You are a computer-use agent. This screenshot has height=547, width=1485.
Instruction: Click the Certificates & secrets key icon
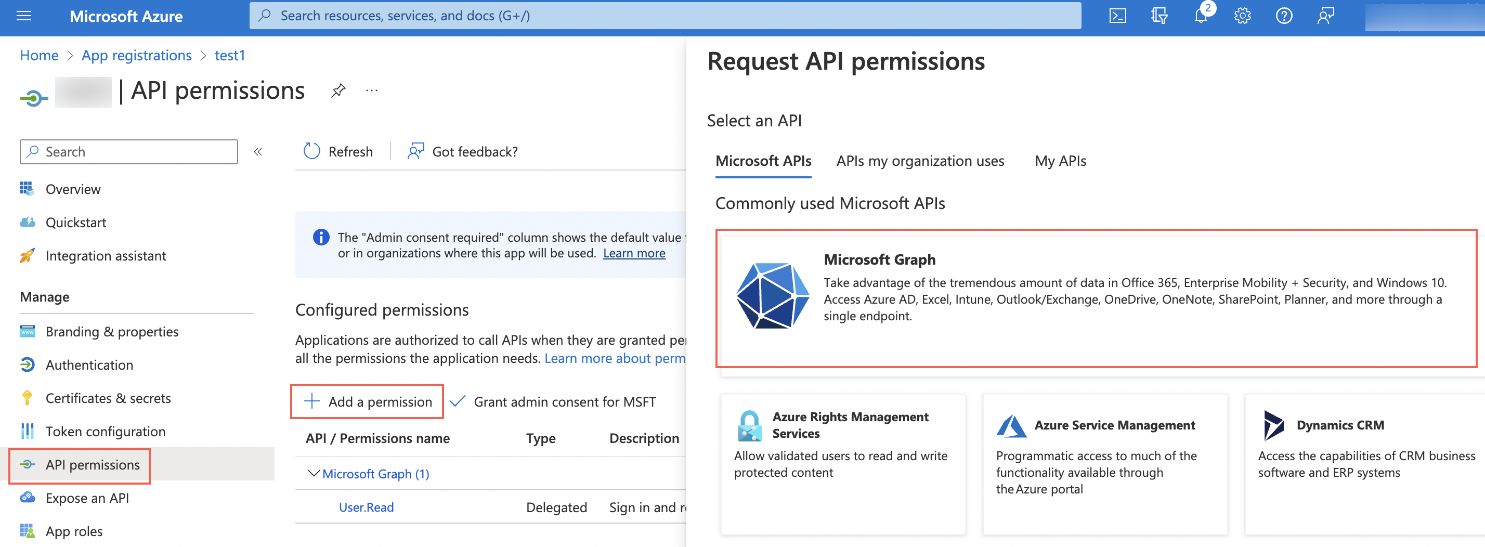pyautogui.click(x=27, y=398)
